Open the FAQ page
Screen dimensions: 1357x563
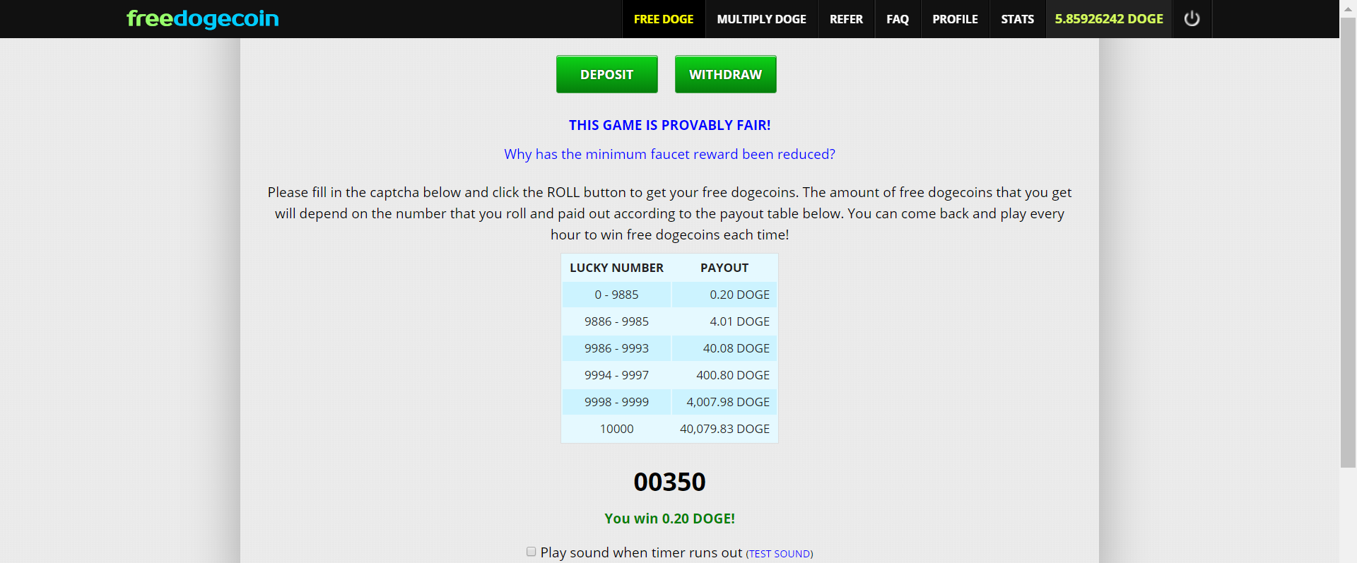tap(898, 19)
